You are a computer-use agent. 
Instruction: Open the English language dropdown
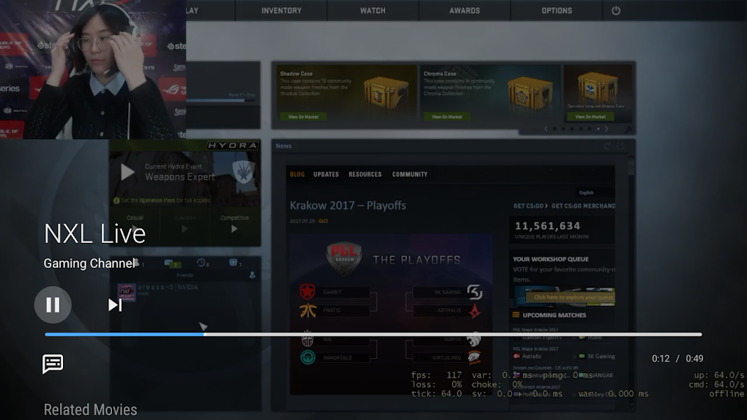[594, 192]
